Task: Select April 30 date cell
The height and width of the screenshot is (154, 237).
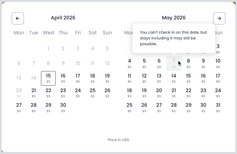Action: click(x=63, y=107)
